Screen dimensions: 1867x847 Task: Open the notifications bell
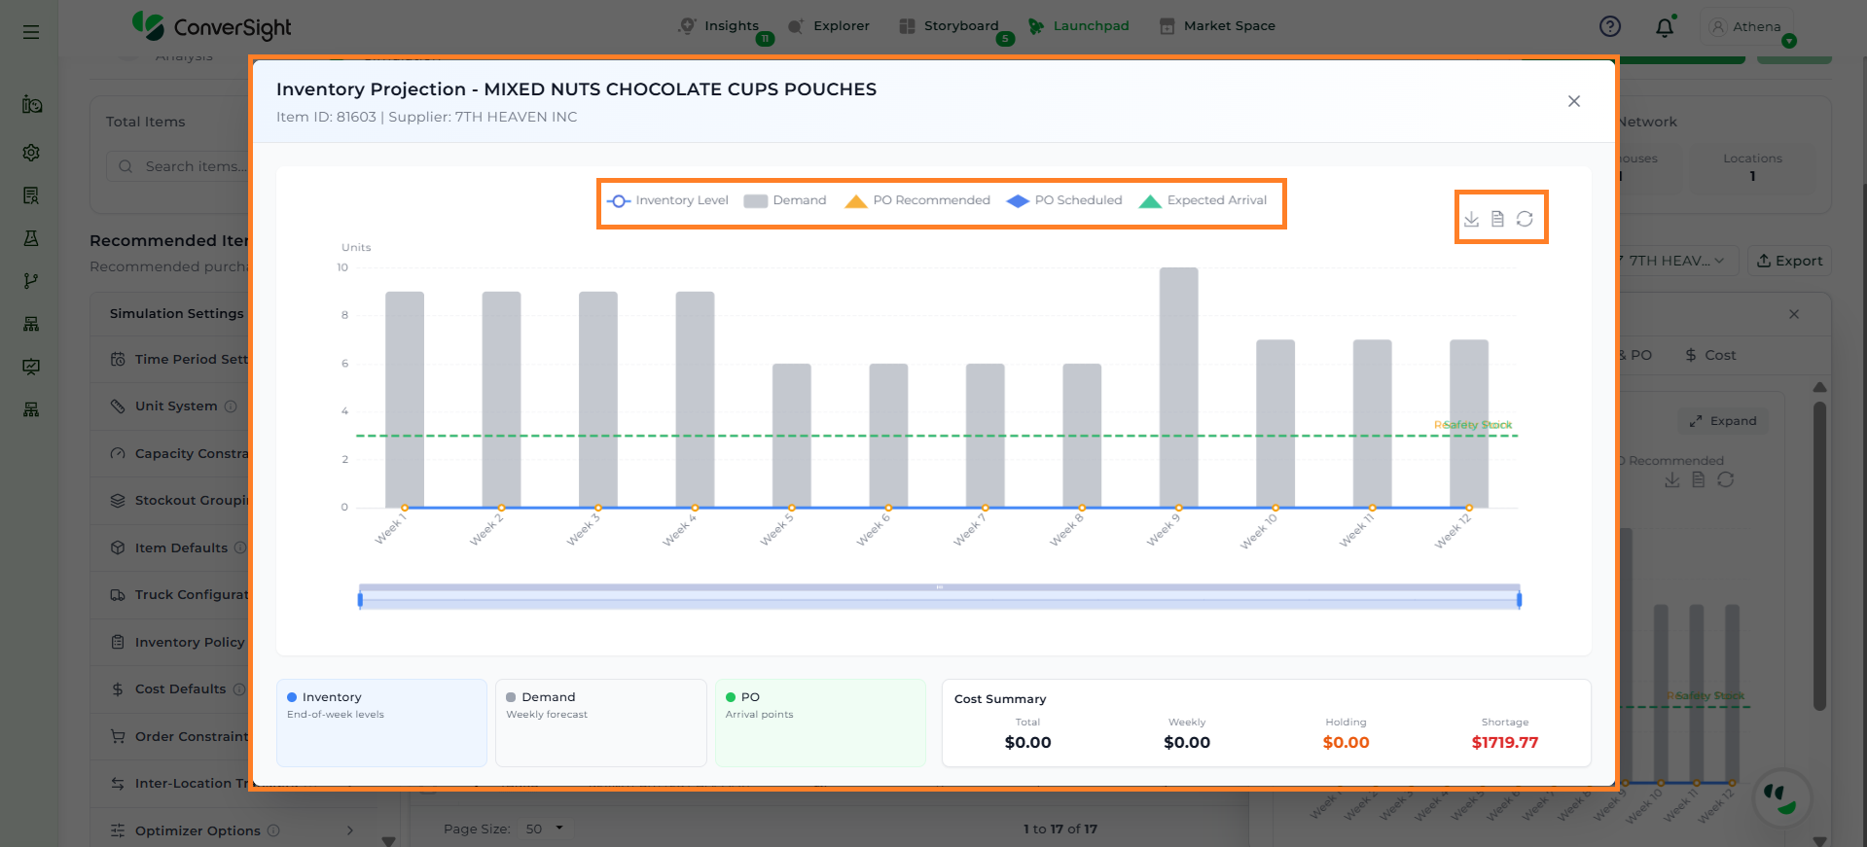pyautogui.click(x=1665, y=27)
